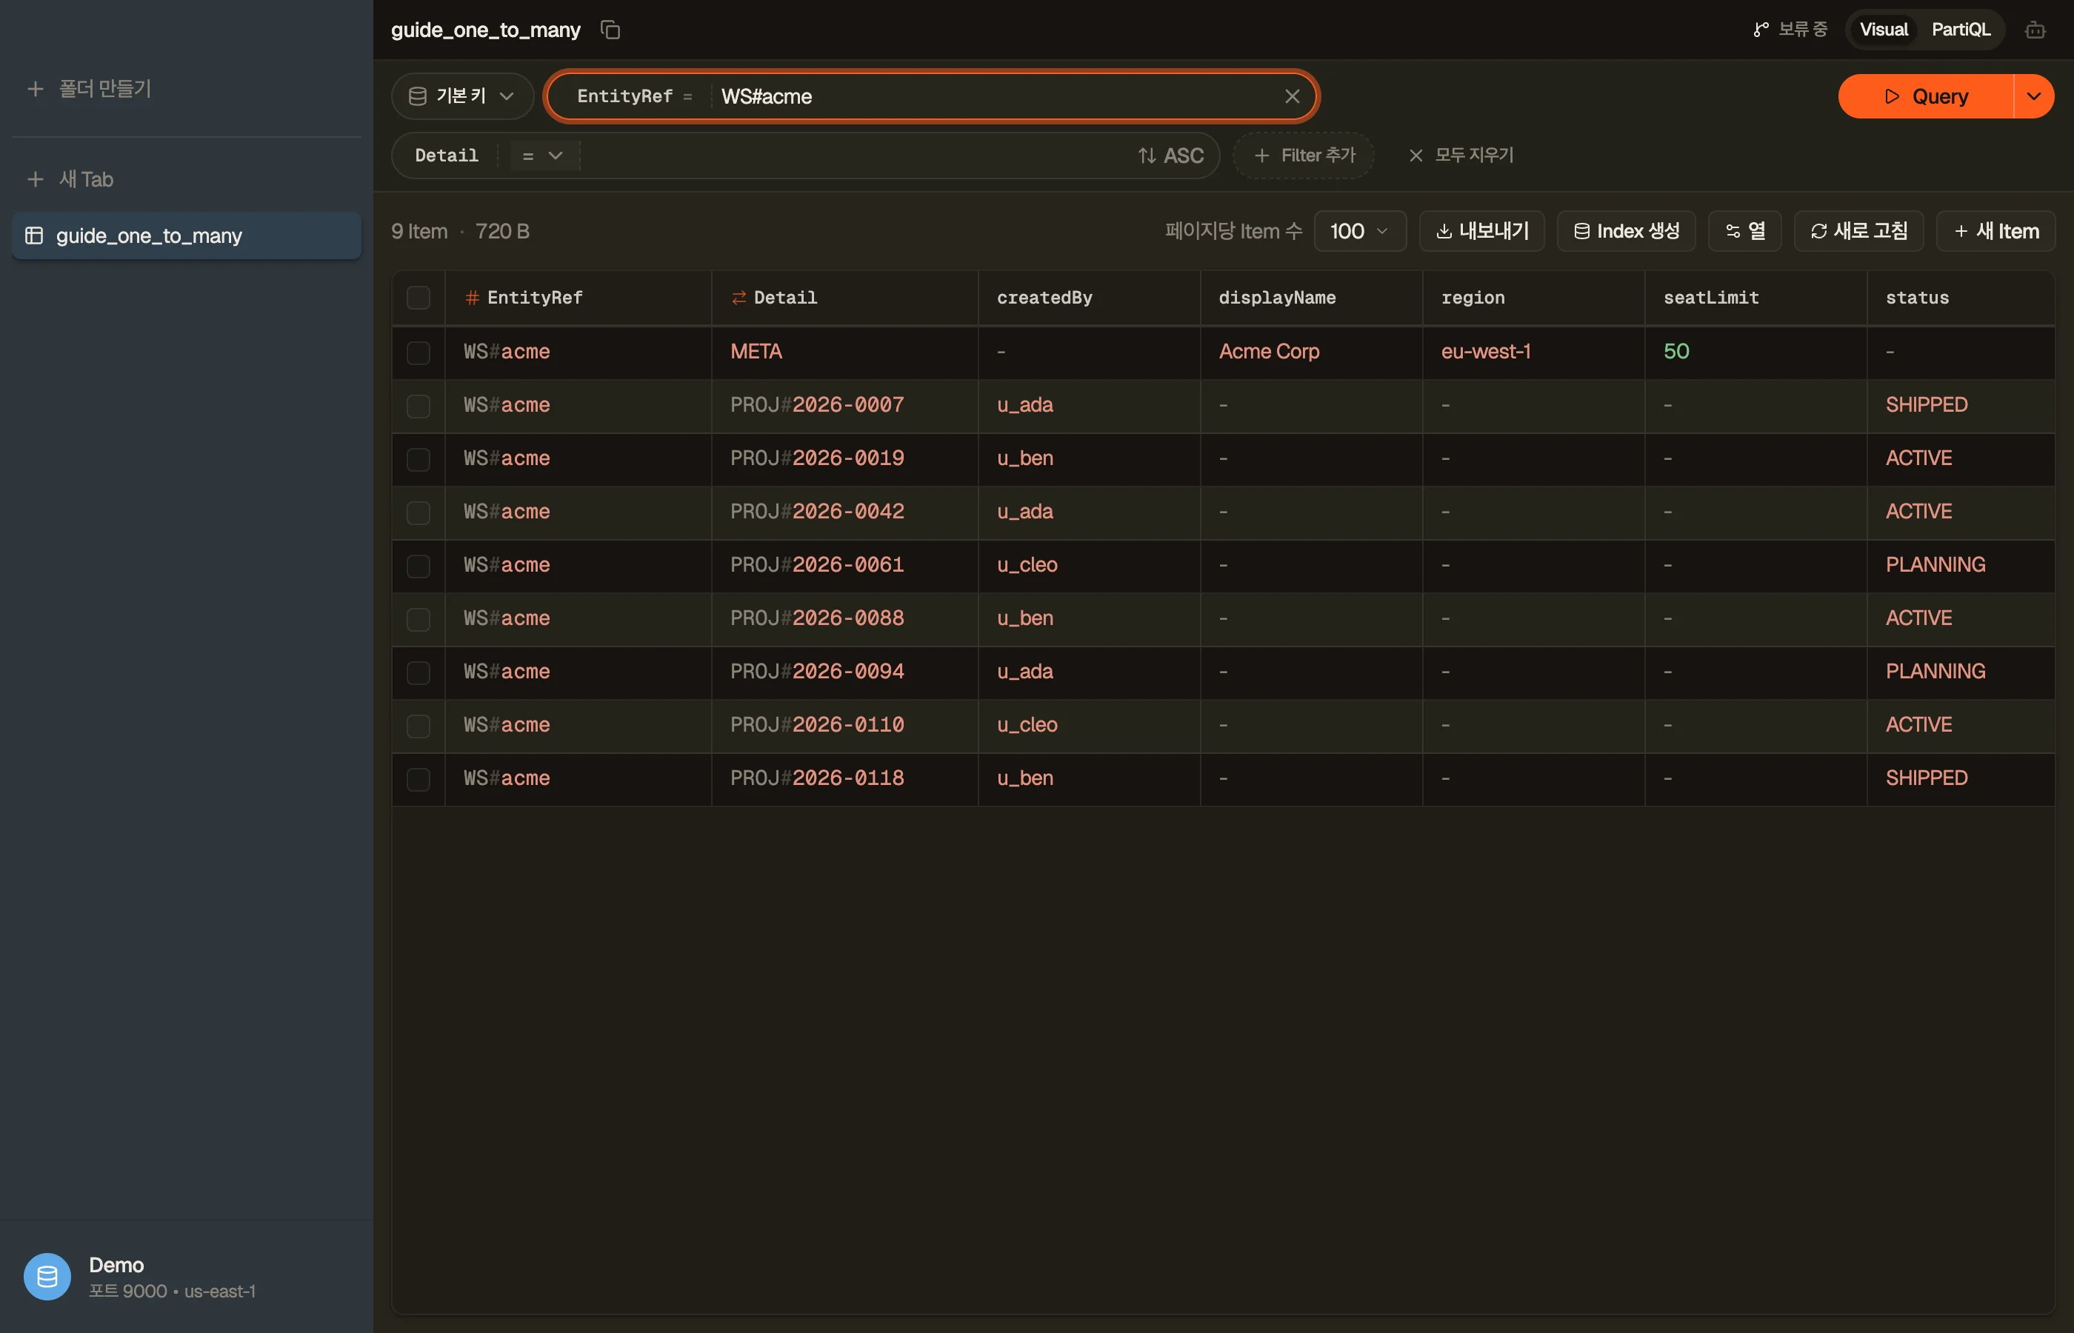This screenshot has width=2074, height=1333.
Task: Run the Query button
Action: pos(1925,96)
